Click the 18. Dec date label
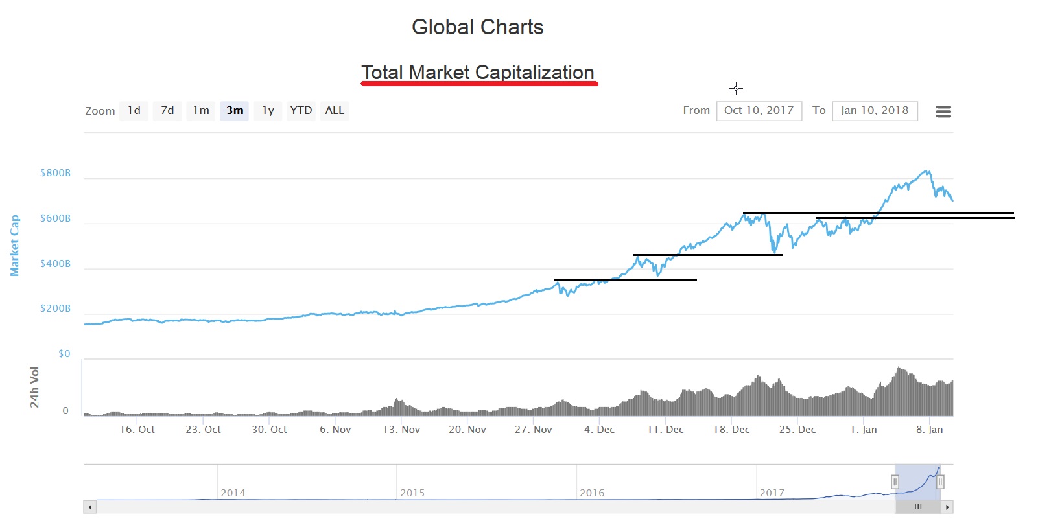The height and width of the screenshot is (523, 1038). (731, 430)
